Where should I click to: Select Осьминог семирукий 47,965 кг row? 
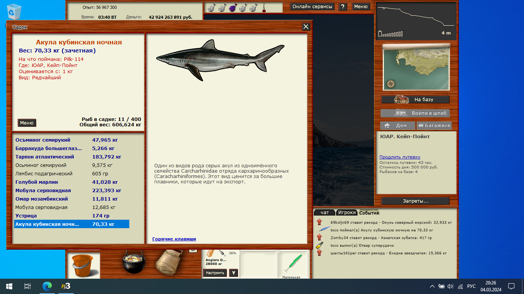(72, 140)
